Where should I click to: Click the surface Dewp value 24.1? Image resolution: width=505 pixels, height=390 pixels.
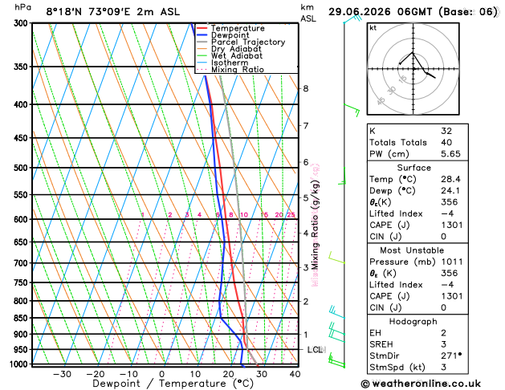pyautogui.click(x=450, y=190)
